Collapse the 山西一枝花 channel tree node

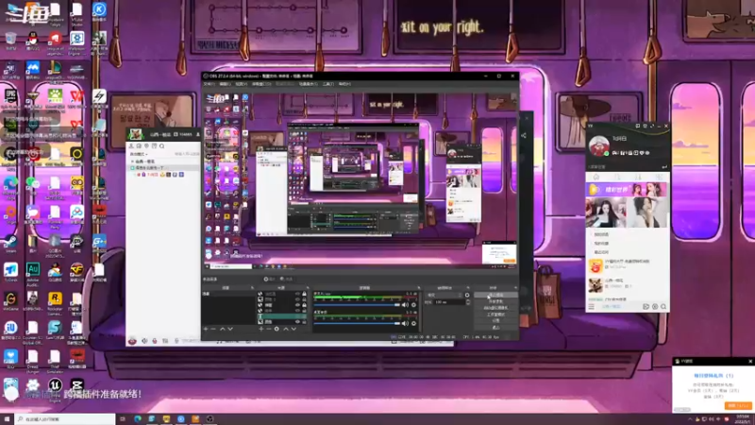click(x=132, y=161)
